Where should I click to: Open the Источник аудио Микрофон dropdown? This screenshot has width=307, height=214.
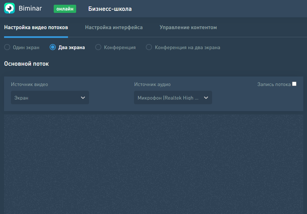coord(173,98)
